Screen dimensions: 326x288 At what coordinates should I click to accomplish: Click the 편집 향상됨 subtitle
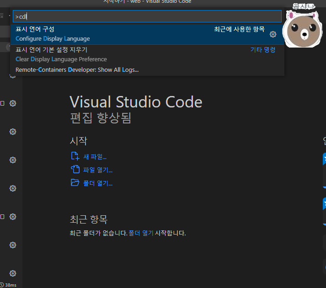tap(101, 117)
